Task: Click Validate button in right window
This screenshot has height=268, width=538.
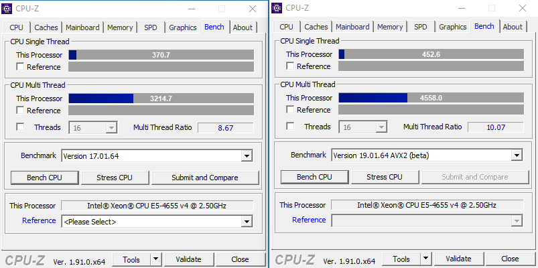Action: coord(459,259)
